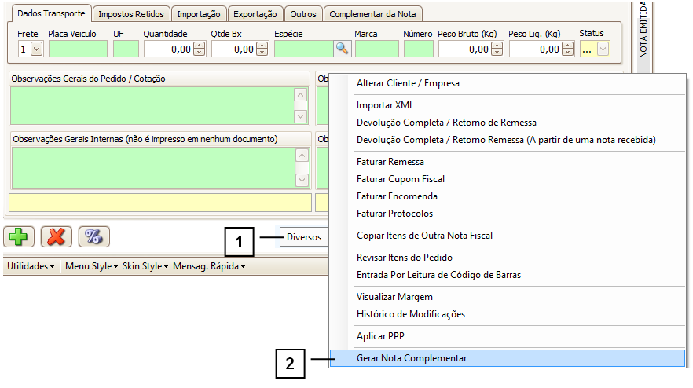Screen dimensions: 693x388
Task: Click the green plus add button
Action: tap(19, 237)
